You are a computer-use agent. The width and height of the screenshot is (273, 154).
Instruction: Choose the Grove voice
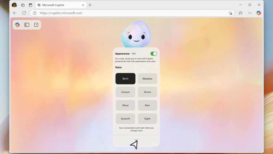tap(147, 92)
